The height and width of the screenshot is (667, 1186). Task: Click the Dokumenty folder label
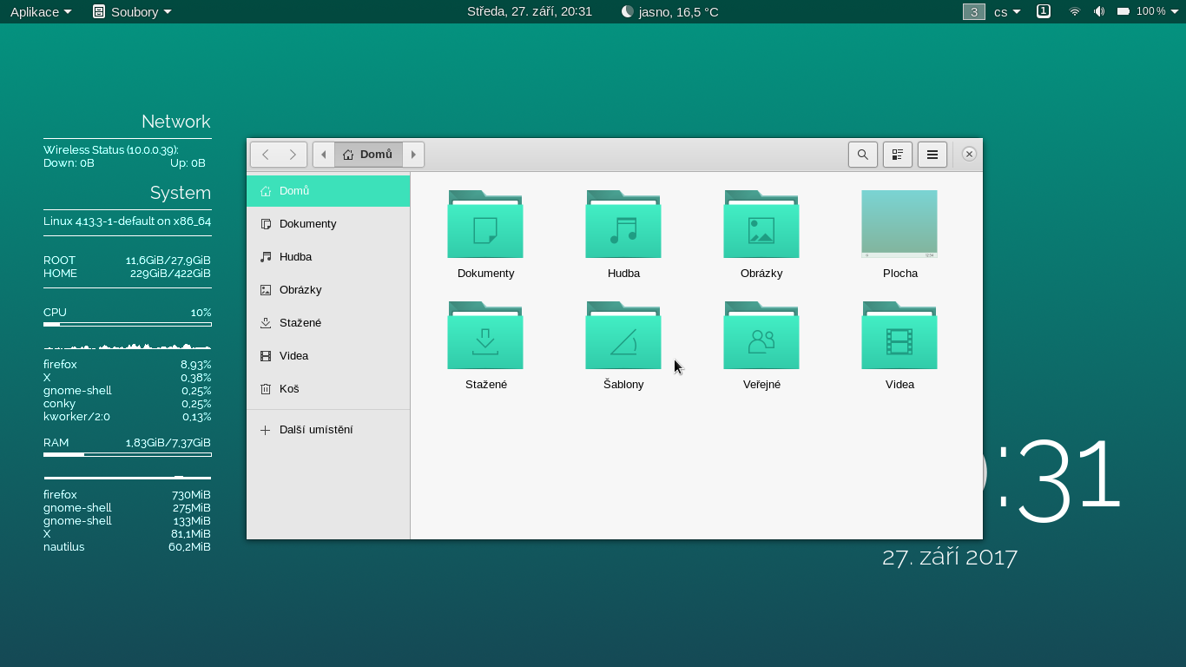pyautogui.click(x=485, y=274)
